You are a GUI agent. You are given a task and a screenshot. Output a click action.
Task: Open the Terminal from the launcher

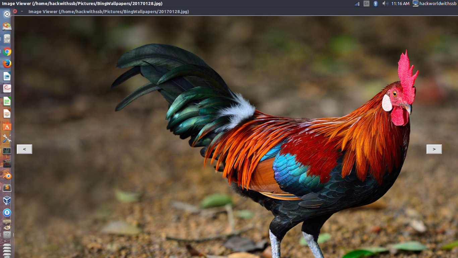6,150
